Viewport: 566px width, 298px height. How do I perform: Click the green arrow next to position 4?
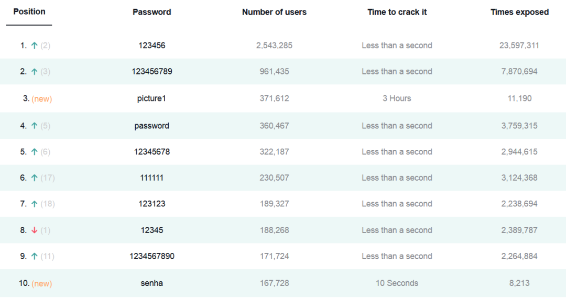34,126
